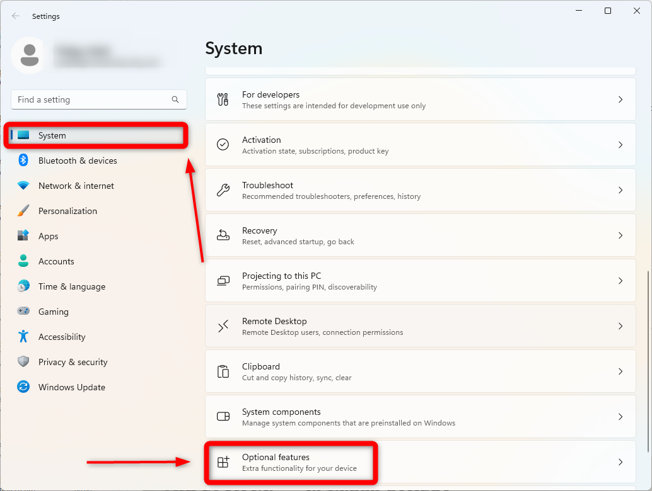Open Troubleshoot settings page
The width and height of the screenshot is (652, 491).
pos(421,190)
